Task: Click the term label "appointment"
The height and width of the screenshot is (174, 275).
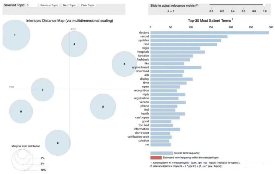Action: (140, 67)
